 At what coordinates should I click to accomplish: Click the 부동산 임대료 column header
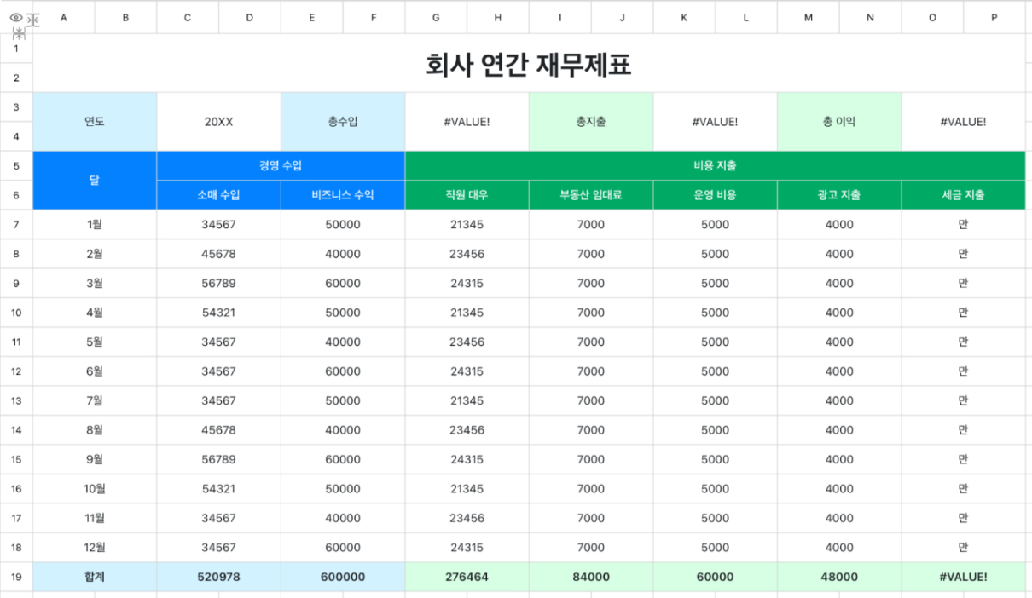coord(591,195)
